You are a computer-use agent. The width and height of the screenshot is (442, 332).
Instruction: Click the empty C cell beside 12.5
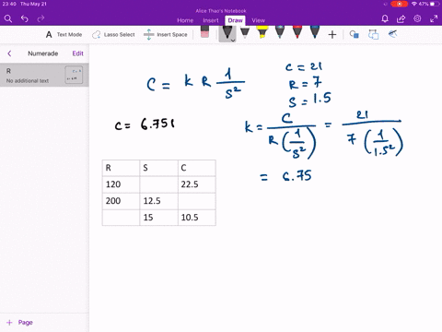(x=197, y=201)
